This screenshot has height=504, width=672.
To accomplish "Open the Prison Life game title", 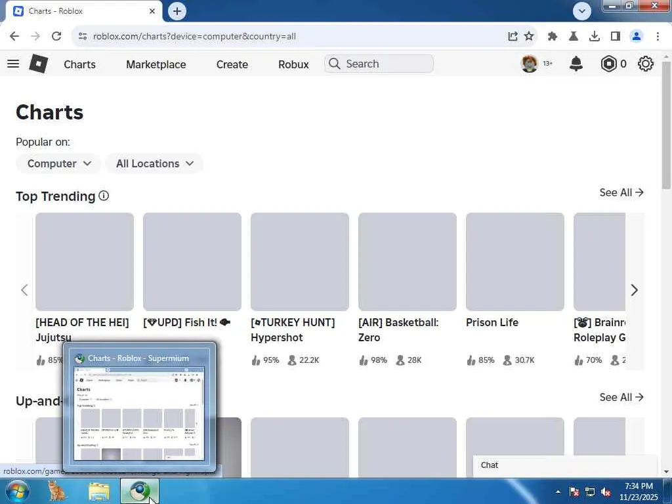I will tap(492, 322).
